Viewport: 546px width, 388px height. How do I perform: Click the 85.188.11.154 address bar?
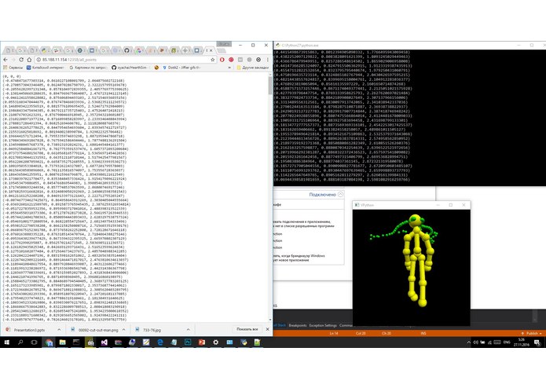coord(126,60)
